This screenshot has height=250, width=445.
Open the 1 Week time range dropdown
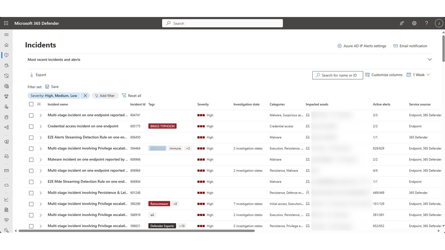[x=418, y=75]
